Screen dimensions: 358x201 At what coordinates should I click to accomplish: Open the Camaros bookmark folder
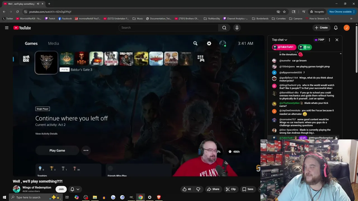tap(296, 19)
